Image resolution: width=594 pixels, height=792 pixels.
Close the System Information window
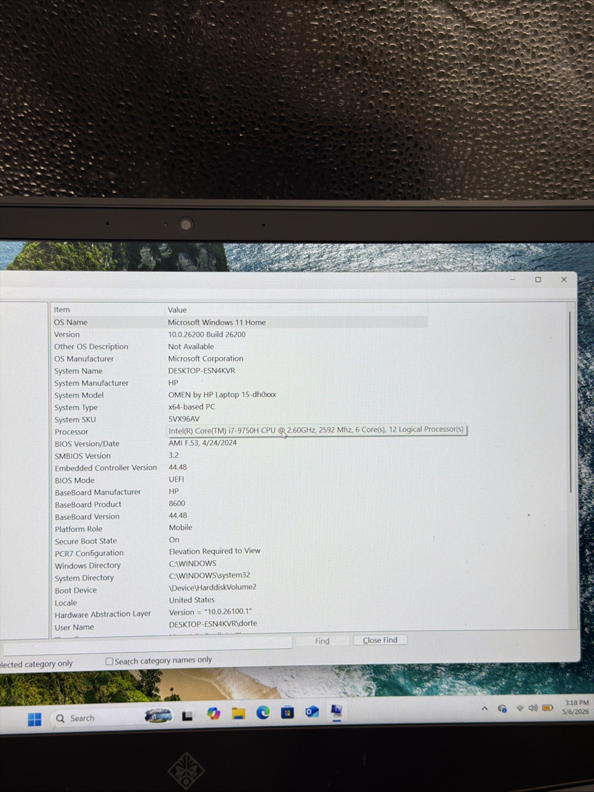point(564,279)
